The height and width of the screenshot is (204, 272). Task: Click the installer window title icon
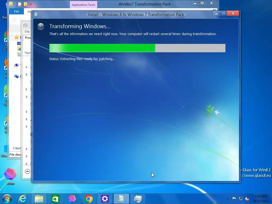[36, 14]
